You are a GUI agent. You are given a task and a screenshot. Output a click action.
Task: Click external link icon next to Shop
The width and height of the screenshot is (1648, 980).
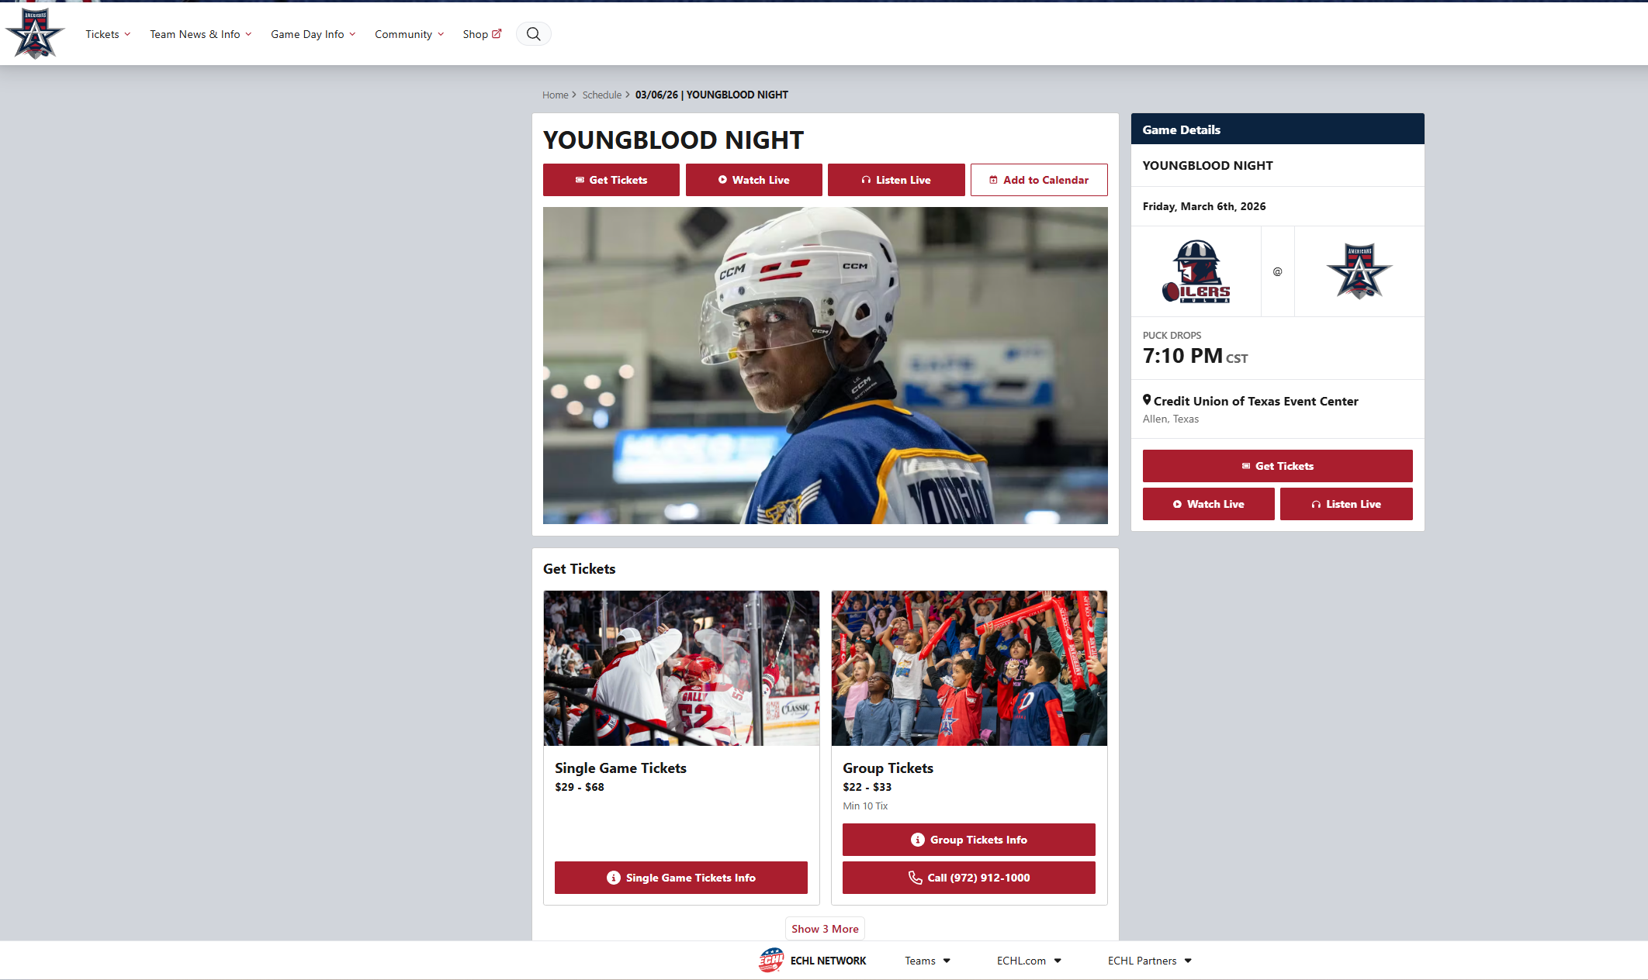(x=497, y=34)
